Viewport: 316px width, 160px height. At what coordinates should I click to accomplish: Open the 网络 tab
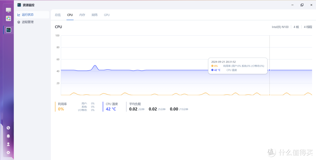point(95,15)
